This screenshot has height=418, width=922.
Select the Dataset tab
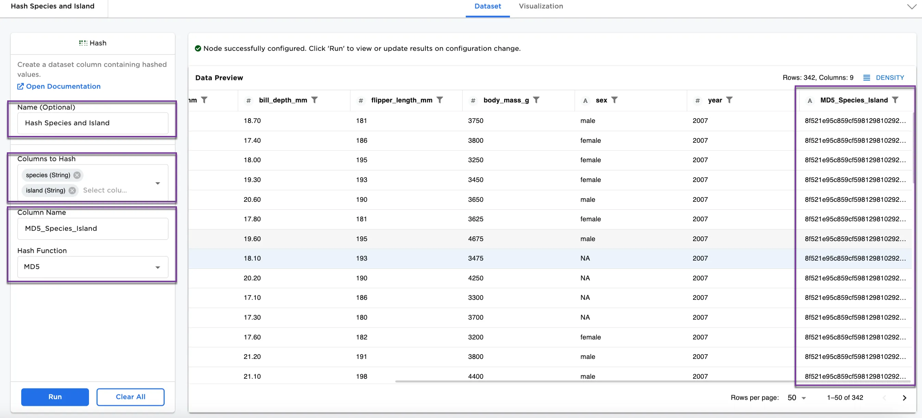pos(487,6)
